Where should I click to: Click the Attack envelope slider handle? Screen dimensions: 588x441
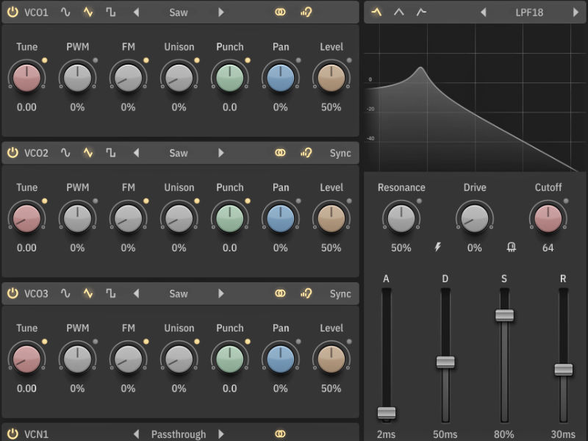point(387,412)
